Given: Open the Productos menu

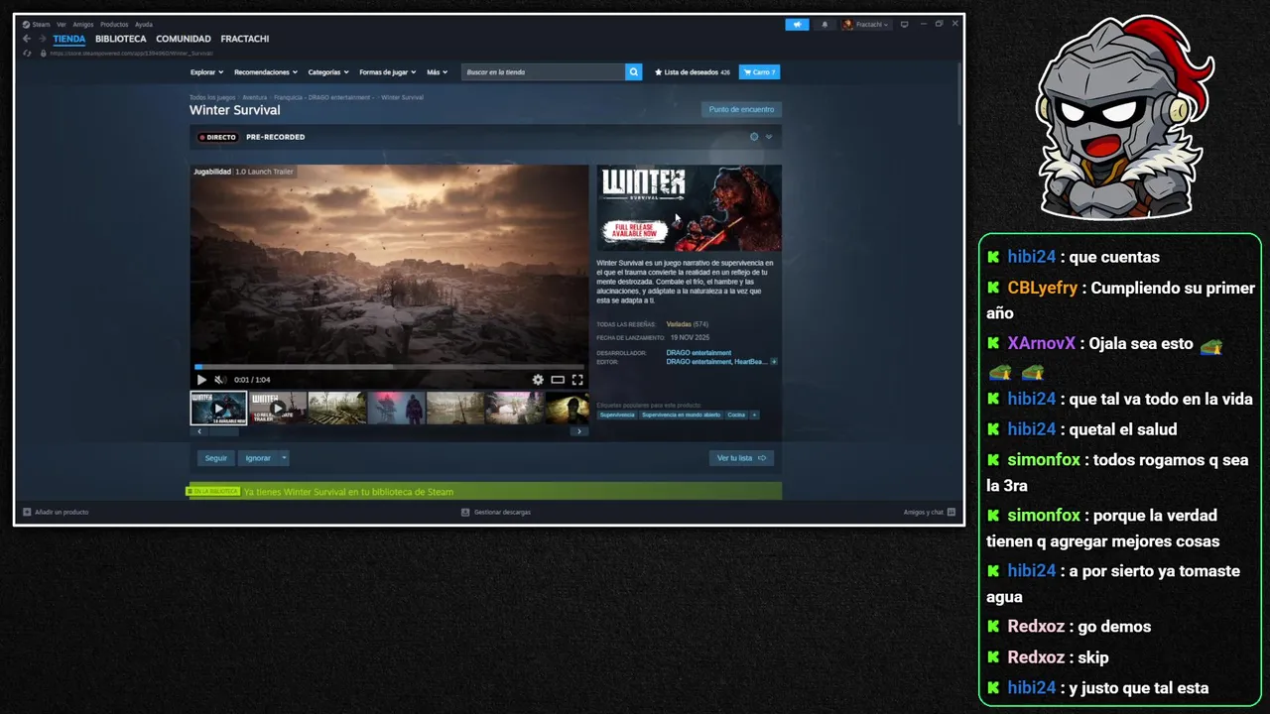Looking at the screenshot, I should (x=114, y=24).
